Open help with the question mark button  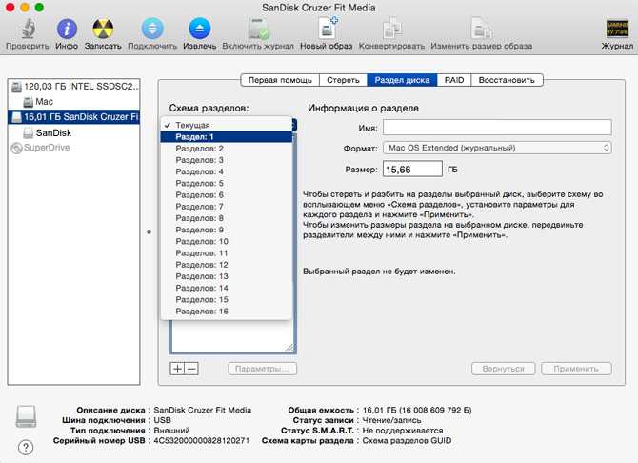click(x=26, y=448)
